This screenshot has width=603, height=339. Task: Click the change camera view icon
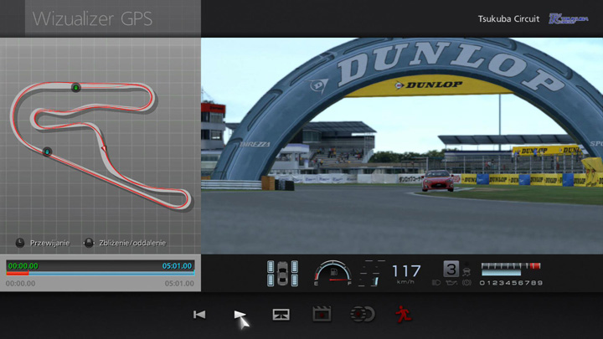(x=281, y=315)
